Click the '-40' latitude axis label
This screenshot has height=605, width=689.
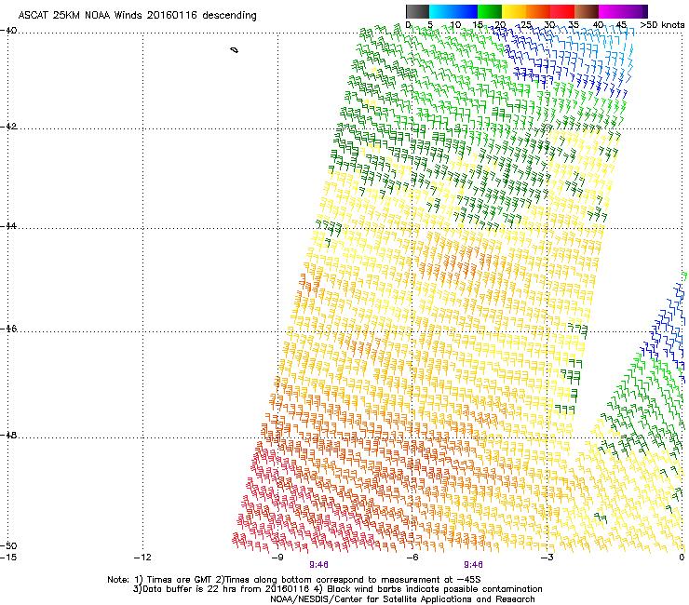point(8,31)
